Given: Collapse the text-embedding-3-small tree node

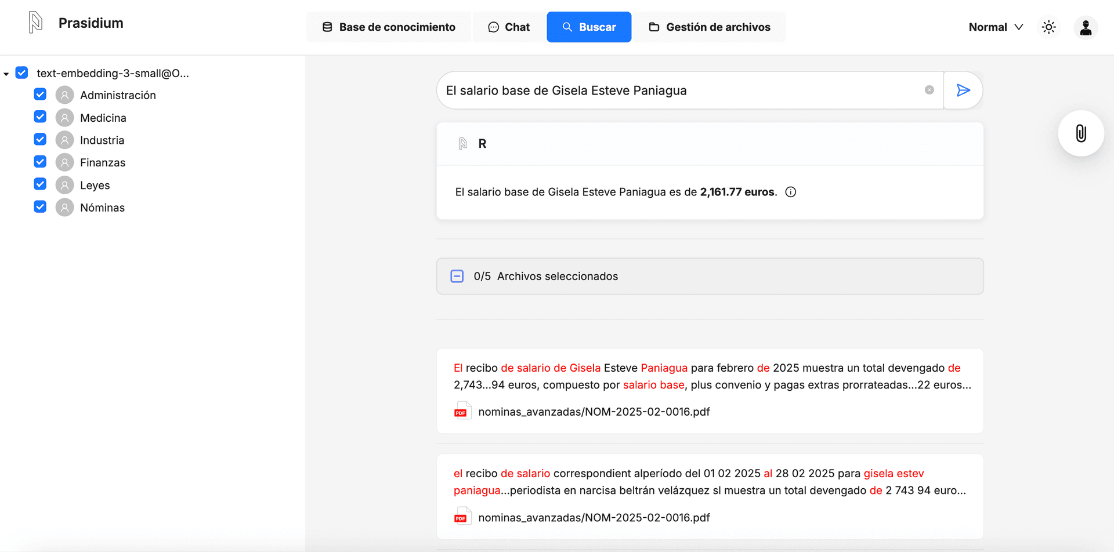Looking at the screenshot, I should coord(6,74).
